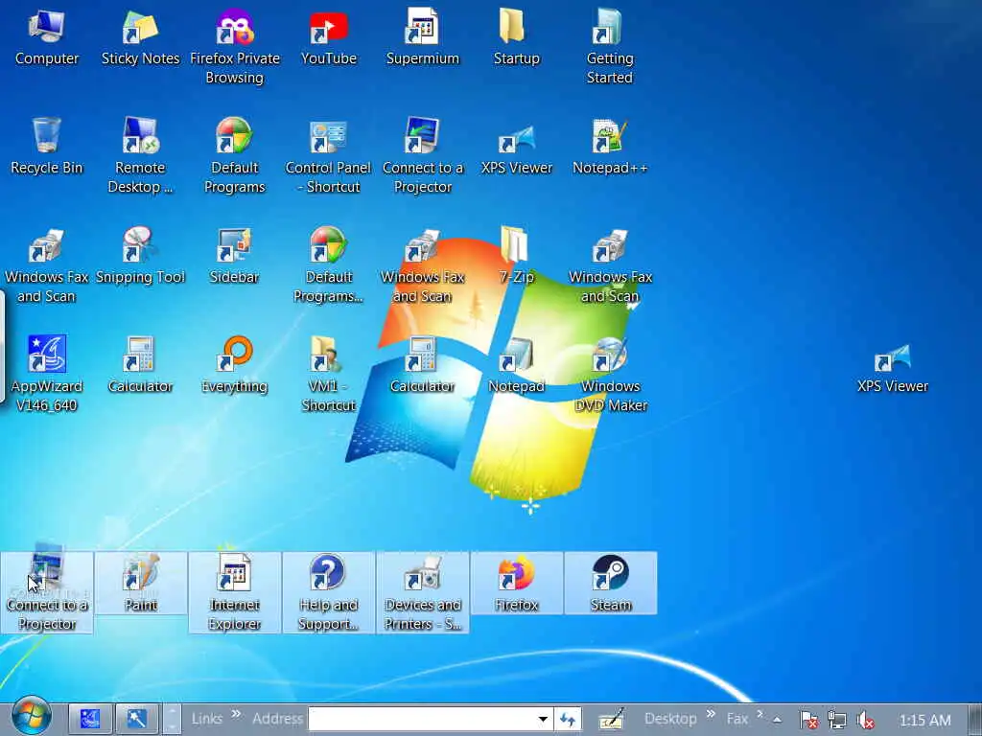This screenshot has width=982, height=736.
Task: Open the Address bar dropdown arrow
Action: (x=543, y=719)
